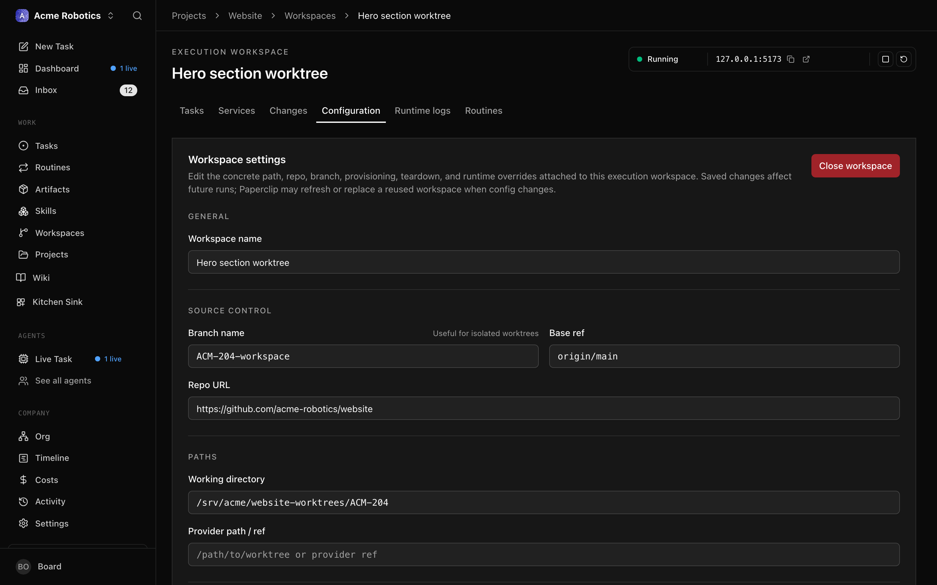Open the runtime URL in new window
The image size is (937, 585).
[806, 59]
